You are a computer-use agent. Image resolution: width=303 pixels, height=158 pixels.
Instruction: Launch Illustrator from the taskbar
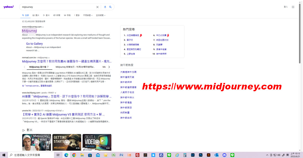209,155
